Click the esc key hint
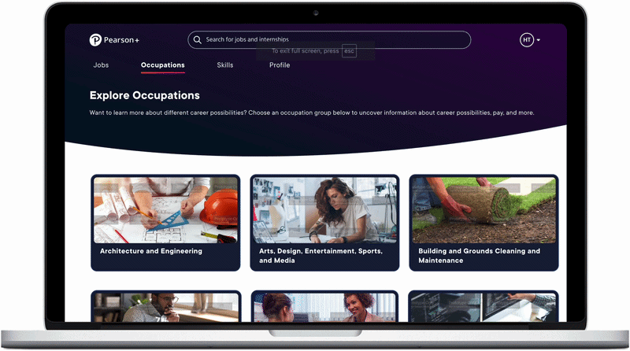 coord(349,51)
